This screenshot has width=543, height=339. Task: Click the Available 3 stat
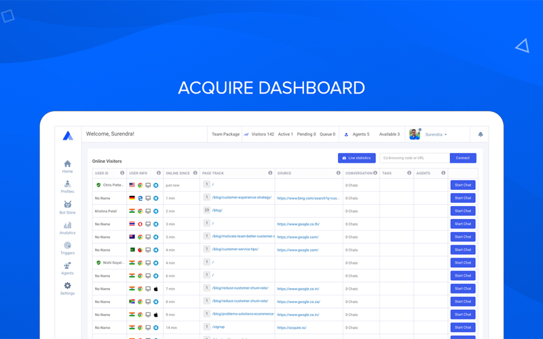click(389, 134)
